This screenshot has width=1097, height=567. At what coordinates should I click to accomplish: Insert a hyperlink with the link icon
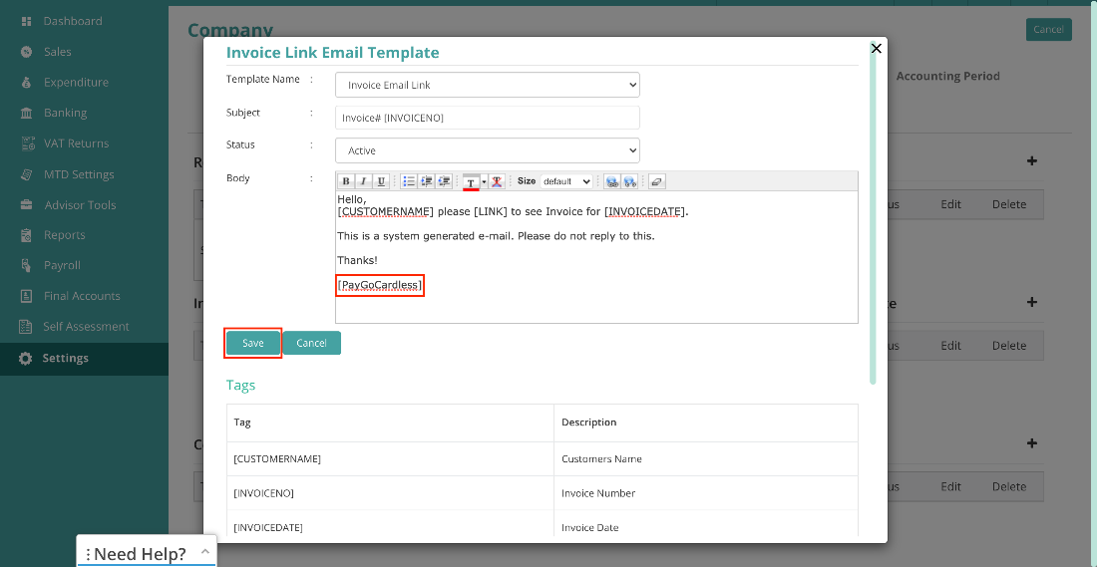click(612, 181)
